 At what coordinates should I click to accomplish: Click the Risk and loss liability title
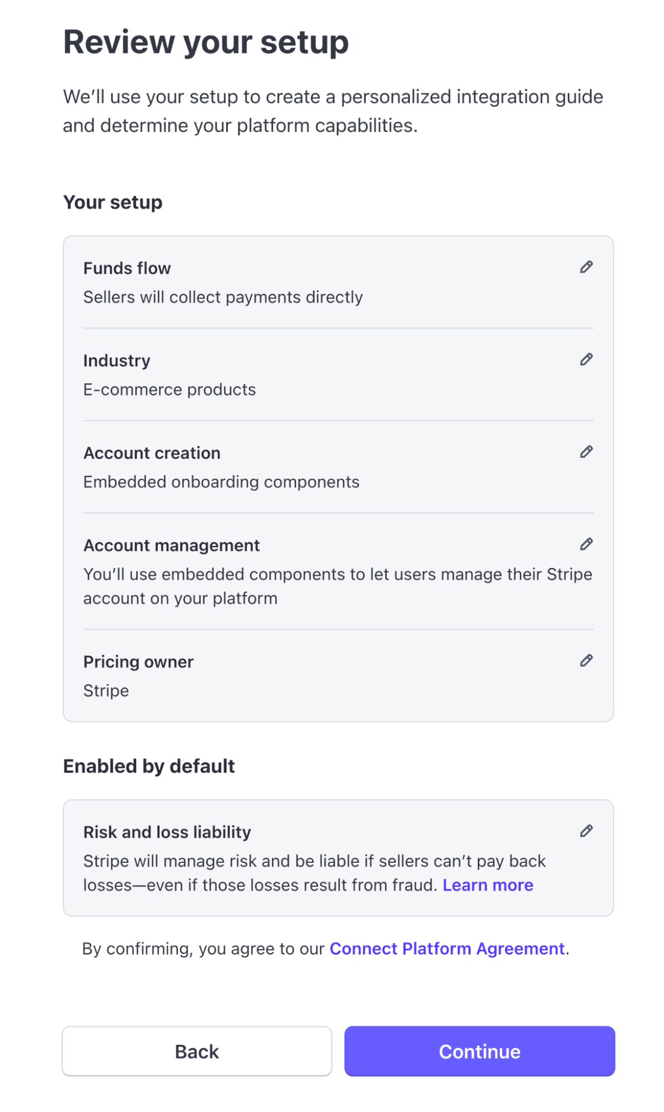[x=167, y=832]
